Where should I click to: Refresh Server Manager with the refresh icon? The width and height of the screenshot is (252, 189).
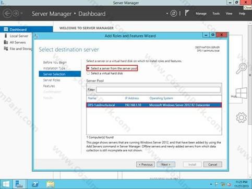pos(174,14)
